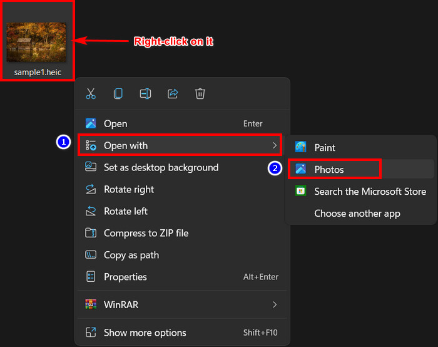Choose Rotate right
This screenshot has width=438, height=347.
[183, 189]
